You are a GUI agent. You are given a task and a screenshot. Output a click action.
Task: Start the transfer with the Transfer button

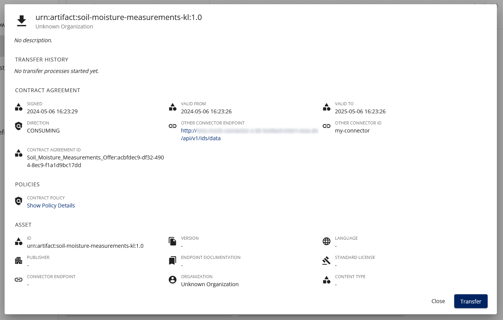[471, 301]
